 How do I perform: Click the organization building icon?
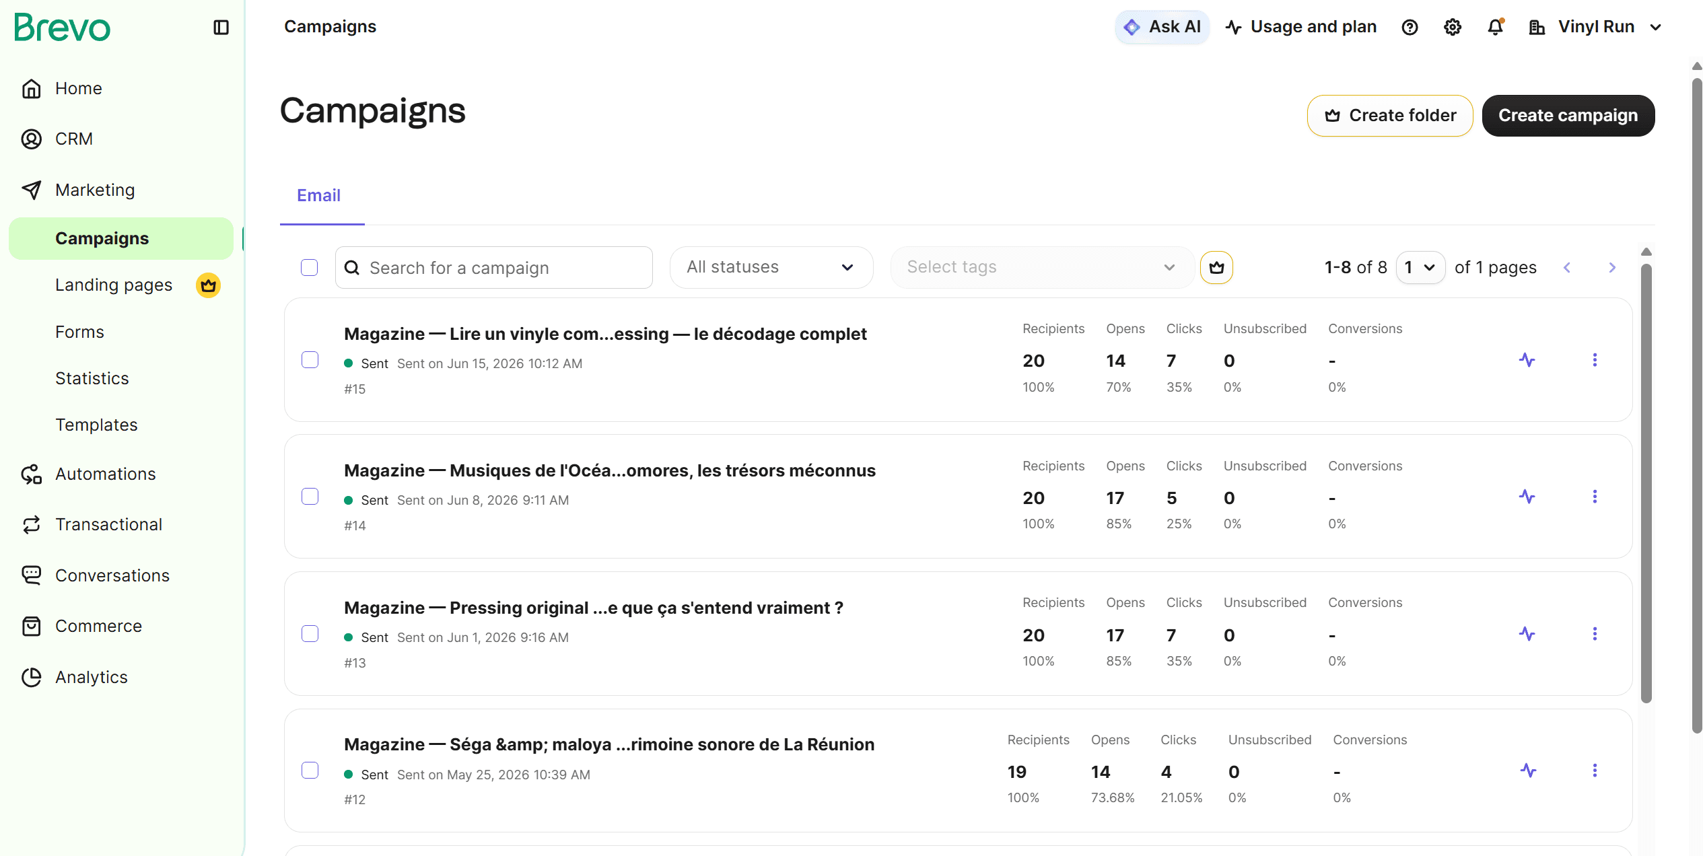pyautogui.click(x=1537, y=28)
